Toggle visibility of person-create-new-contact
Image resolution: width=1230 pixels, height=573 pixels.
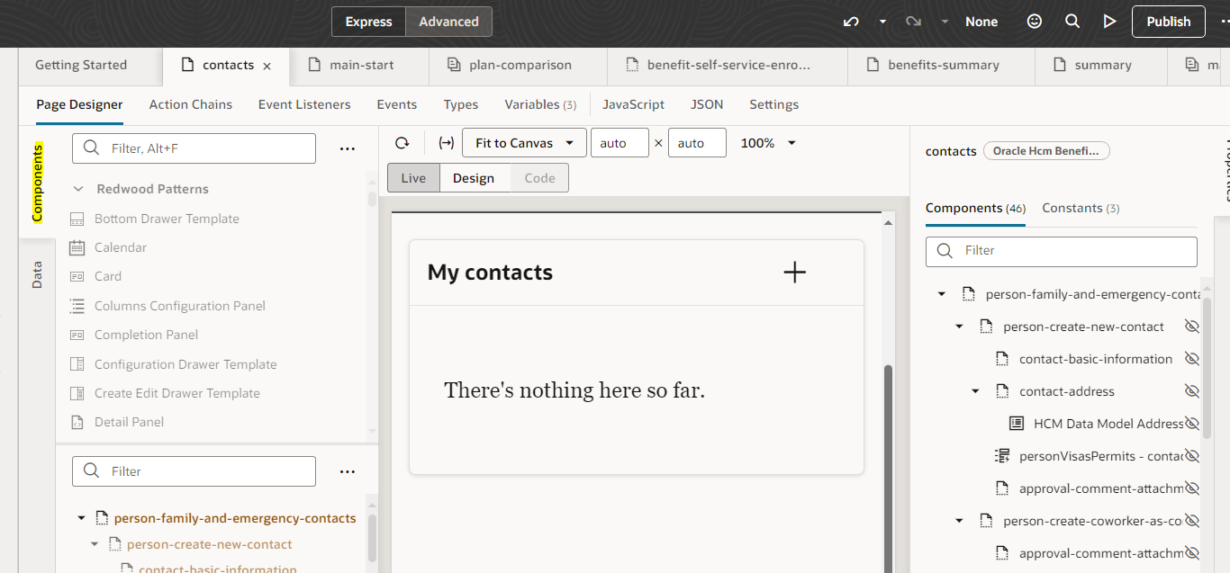click(1191, 326)
